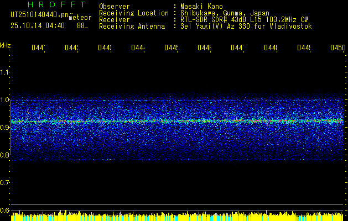Click the HROFFT title text
348x221 pixels.
52,5
